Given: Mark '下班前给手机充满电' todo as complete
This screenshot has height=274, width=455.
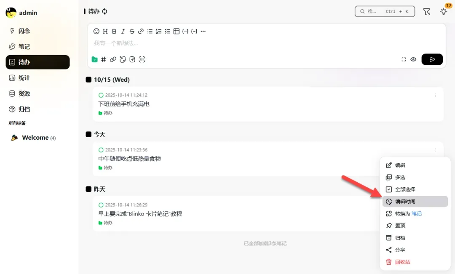Looking at the screenshot, I should pos(101,95).
